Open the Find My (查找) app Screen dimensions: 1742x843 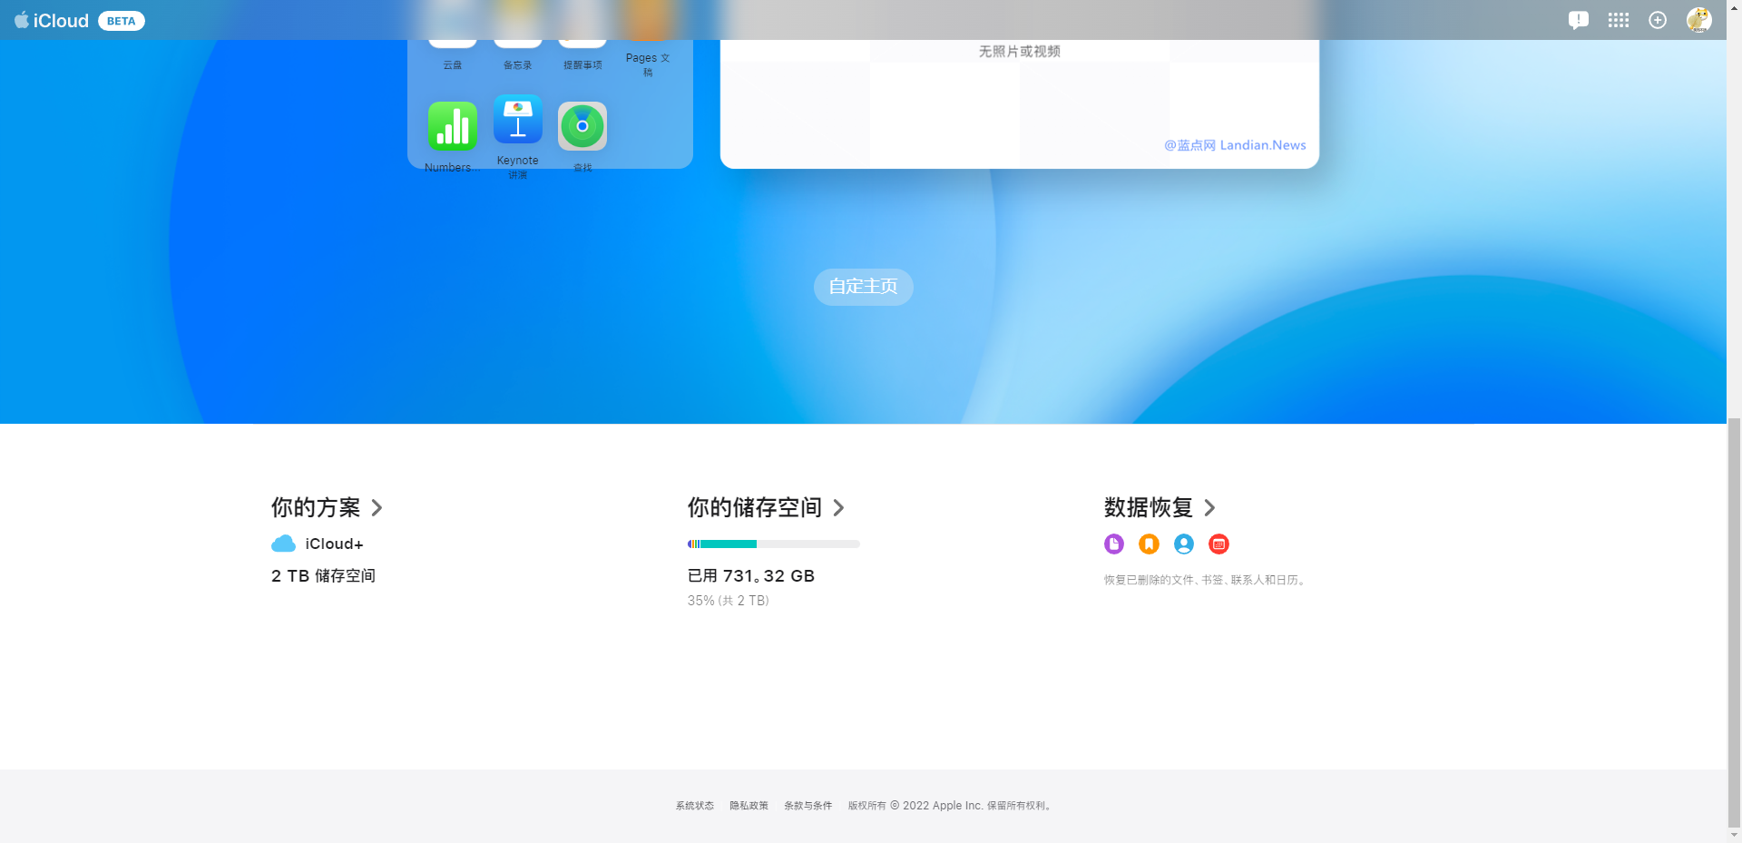(582, 126)
